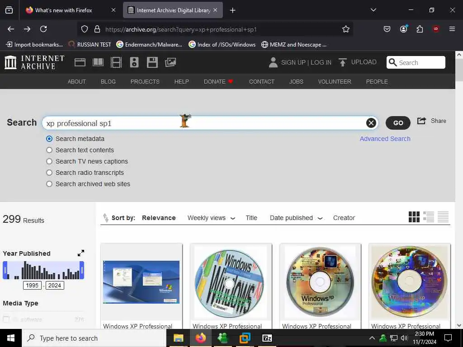Select Search text contents option
Viewport: 463px width, 347px height.
pyautogui.click(x=49, y=150)
